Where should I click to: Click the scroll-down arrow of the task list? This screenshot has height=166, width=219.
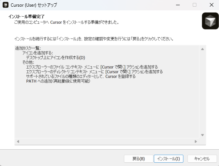click(x=202, y=135)
